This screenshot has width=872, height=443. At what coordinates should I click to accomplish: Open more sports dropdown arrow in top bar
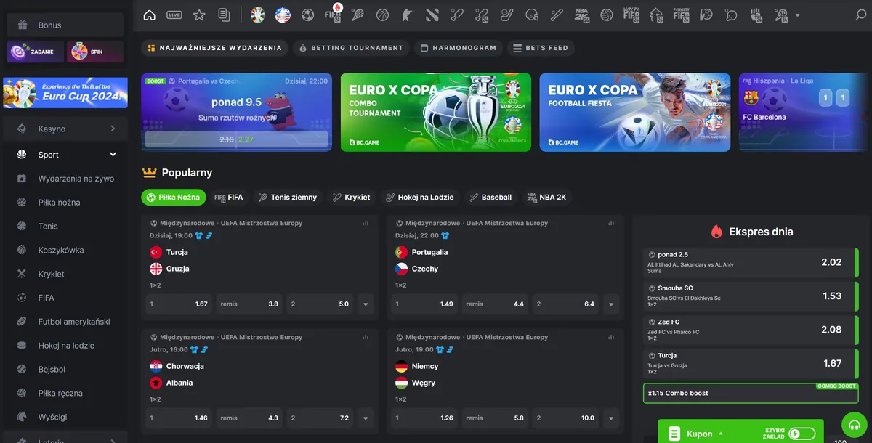click(x=798, y=15)
